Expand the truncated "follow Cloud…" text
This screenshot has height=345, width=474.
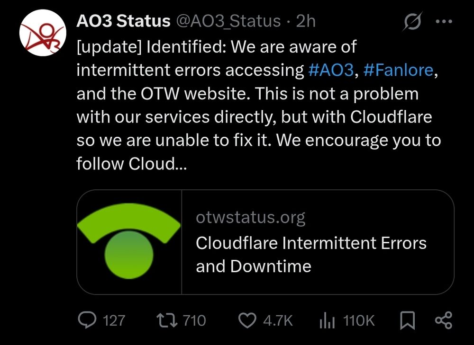(x=131, y=164)
